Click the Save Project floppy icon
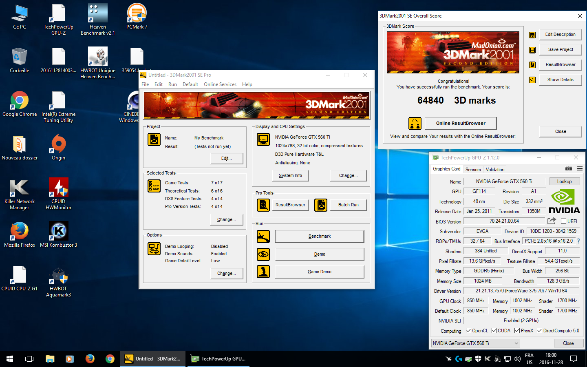Viewport: 587px width, 367px height. pos(532,50)
